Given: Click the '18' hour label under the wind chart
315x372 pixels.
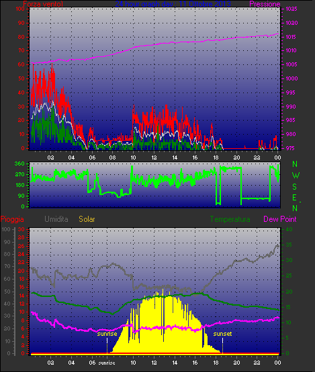Looking at the screenshot, I should [x=216, y=158].
